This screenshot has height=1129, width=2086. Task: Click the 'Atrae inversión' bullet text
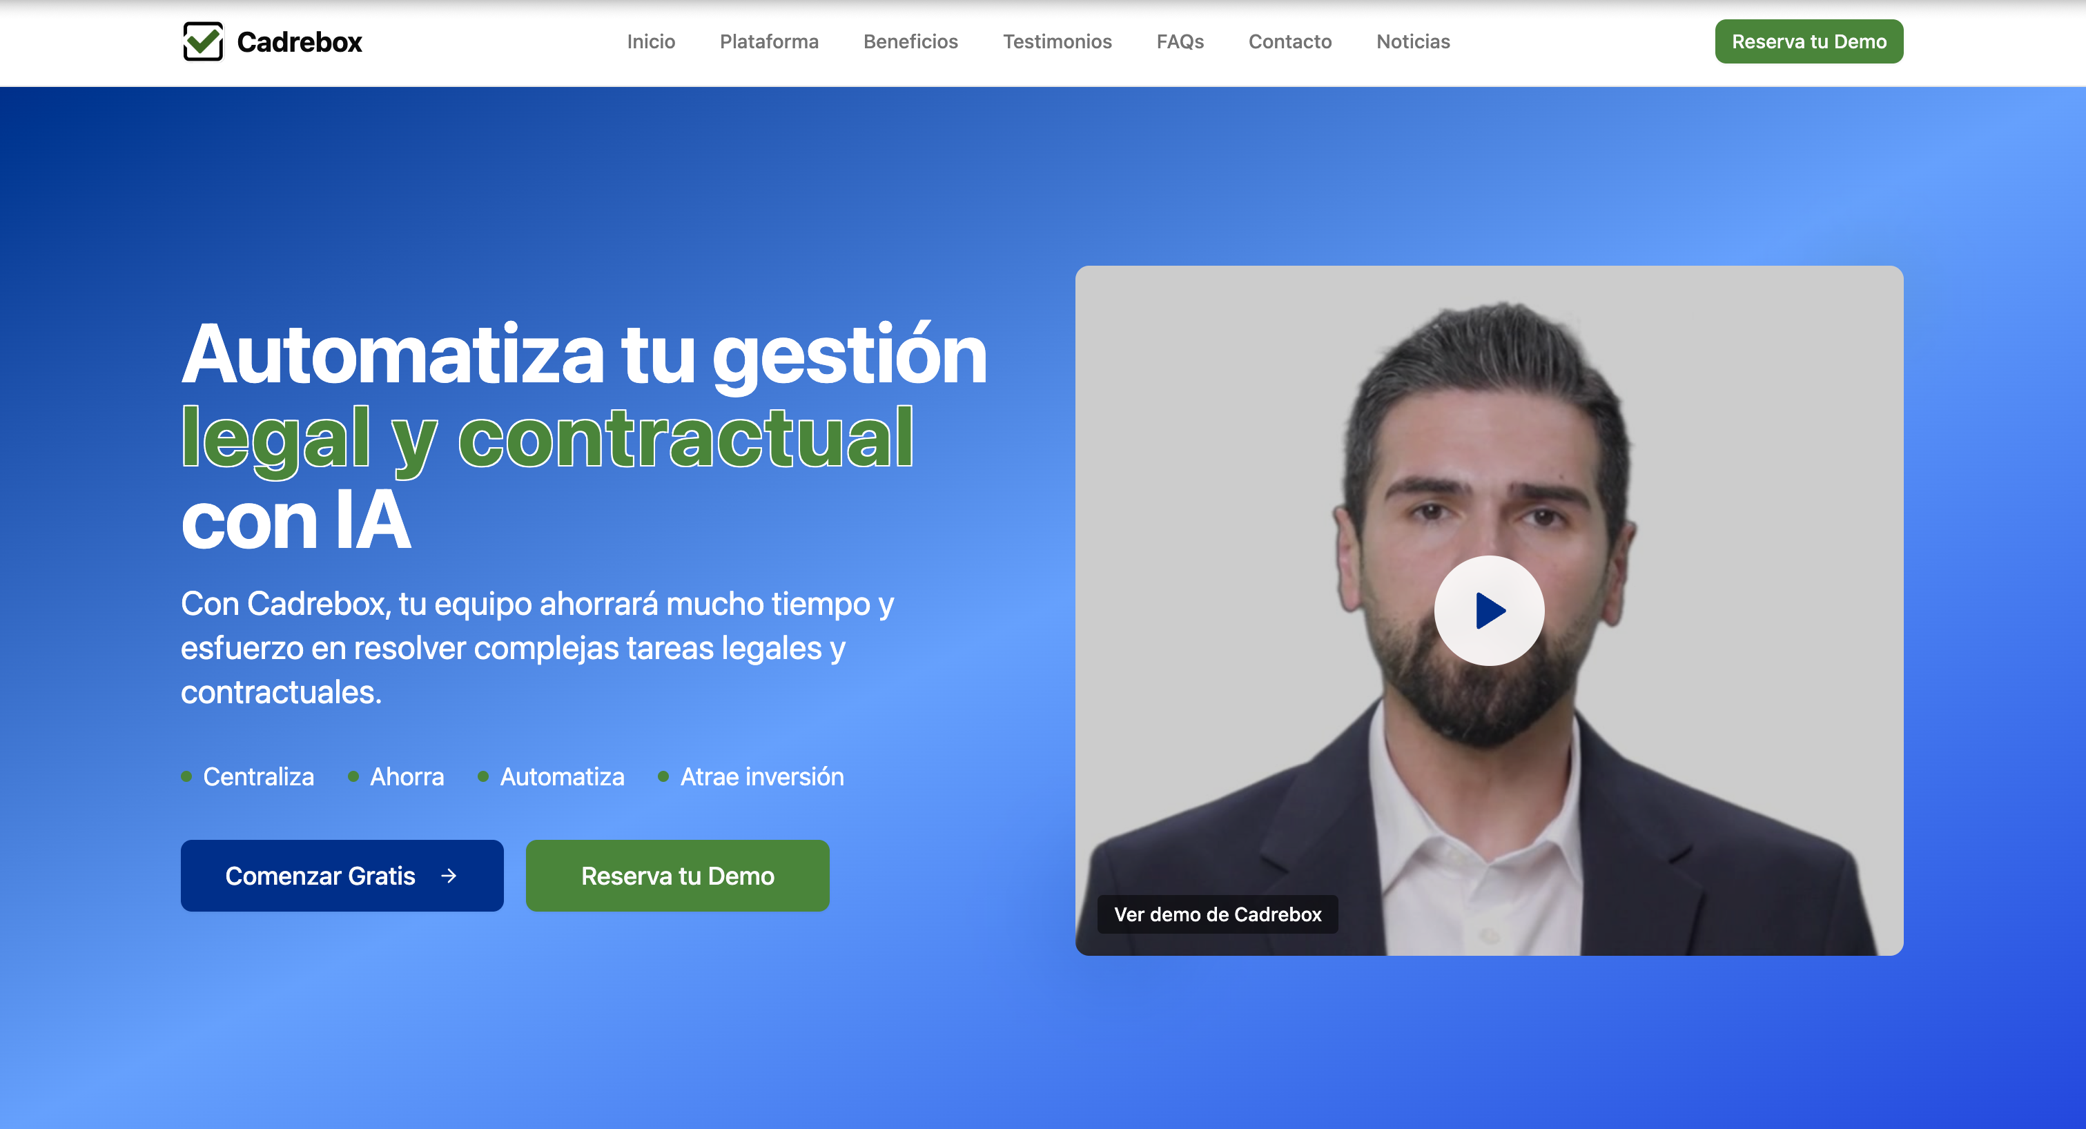761,776
